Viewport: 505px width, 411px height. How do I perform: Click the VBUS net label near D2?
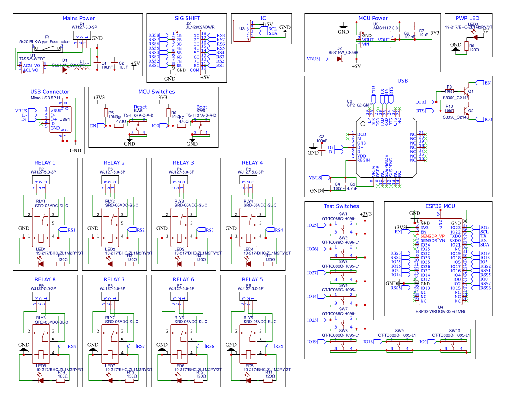pos(313,58)
